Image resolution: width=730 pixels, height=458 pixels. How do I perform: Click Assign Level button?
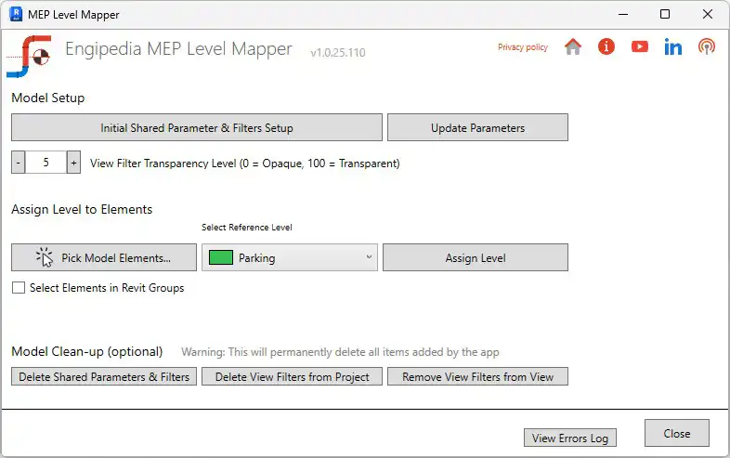tap(476, 257)
